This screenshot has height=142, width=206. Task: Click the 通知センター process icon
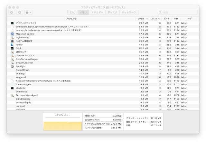[x=12, y=52]
